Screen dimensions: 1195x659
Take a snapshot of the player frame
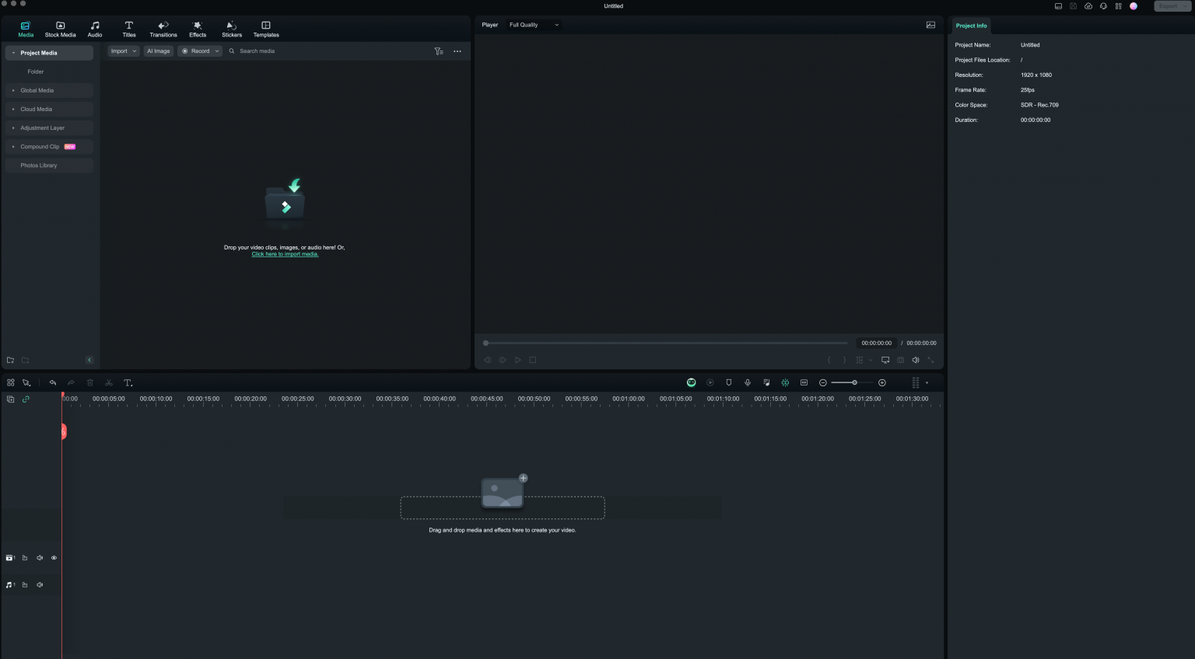pos(900,360)
